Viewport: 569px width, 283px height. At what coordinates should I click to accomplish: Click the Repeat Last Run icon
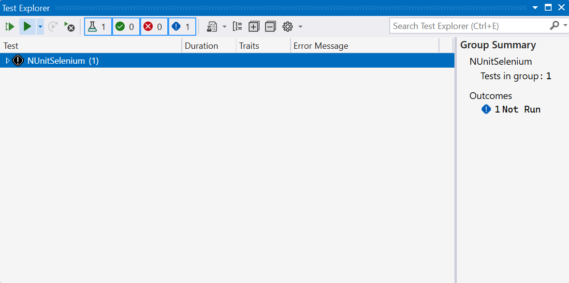(53, 27)
